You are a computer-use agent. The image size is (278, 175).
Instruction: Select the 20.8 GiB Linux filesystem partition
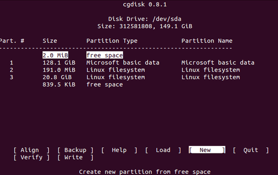pyautogui.click(x=115, y=78)
